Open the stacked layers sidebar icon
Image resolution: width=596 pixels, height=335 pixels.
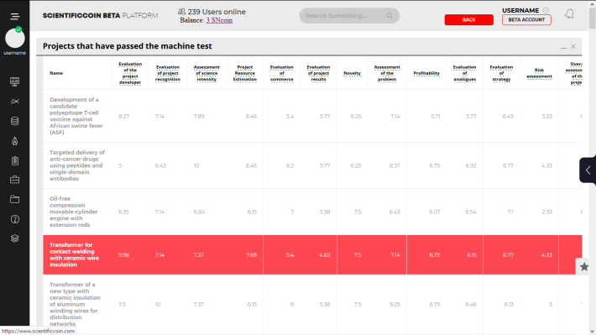click(15, 238)
